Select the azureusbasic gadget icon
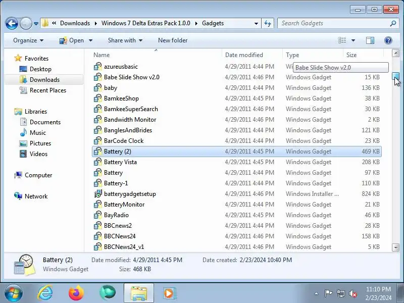 coord(97,67)
